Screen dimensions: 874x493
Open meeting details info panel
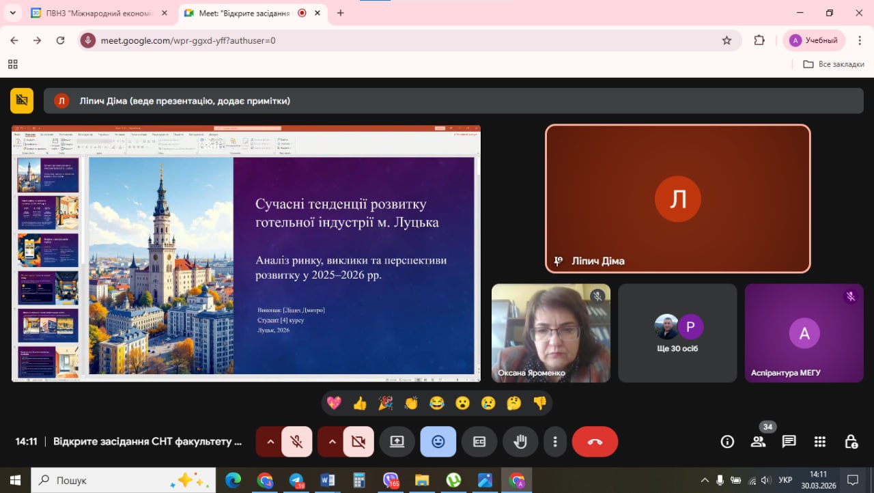point(727,441)
